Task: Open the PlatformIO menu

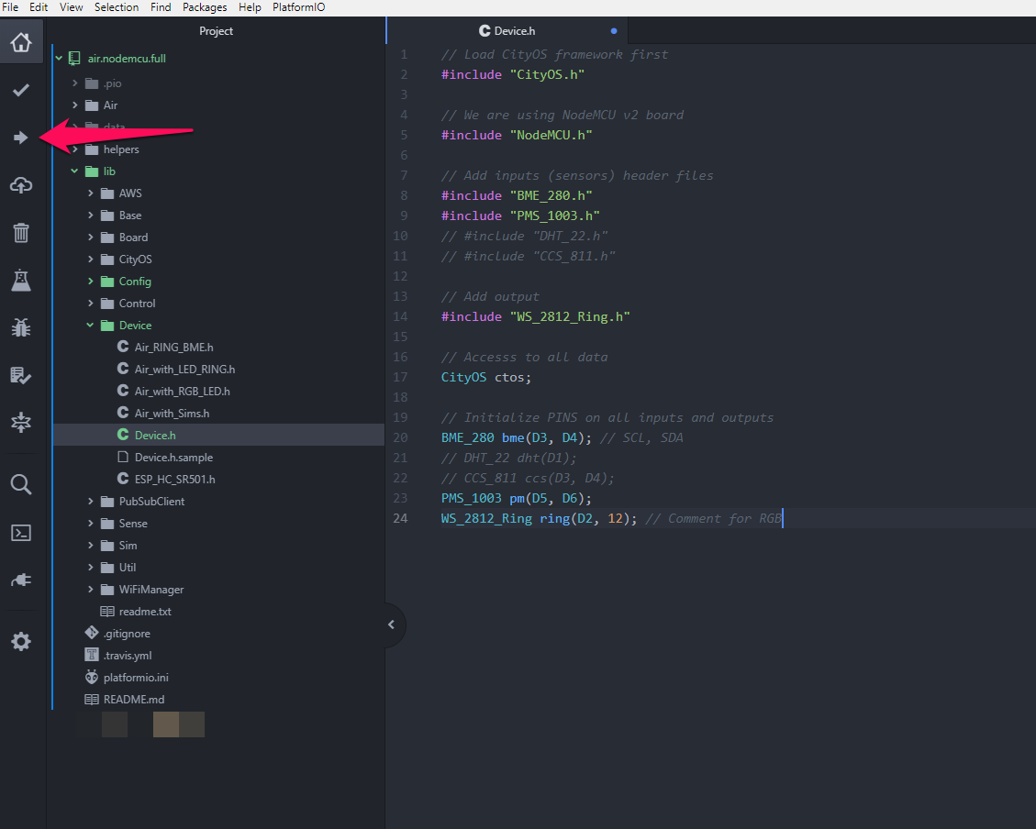Action: click(298, 7)
